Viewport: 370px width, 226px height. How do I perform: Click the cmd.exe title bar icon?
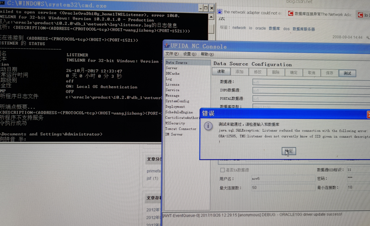[2, 3]
